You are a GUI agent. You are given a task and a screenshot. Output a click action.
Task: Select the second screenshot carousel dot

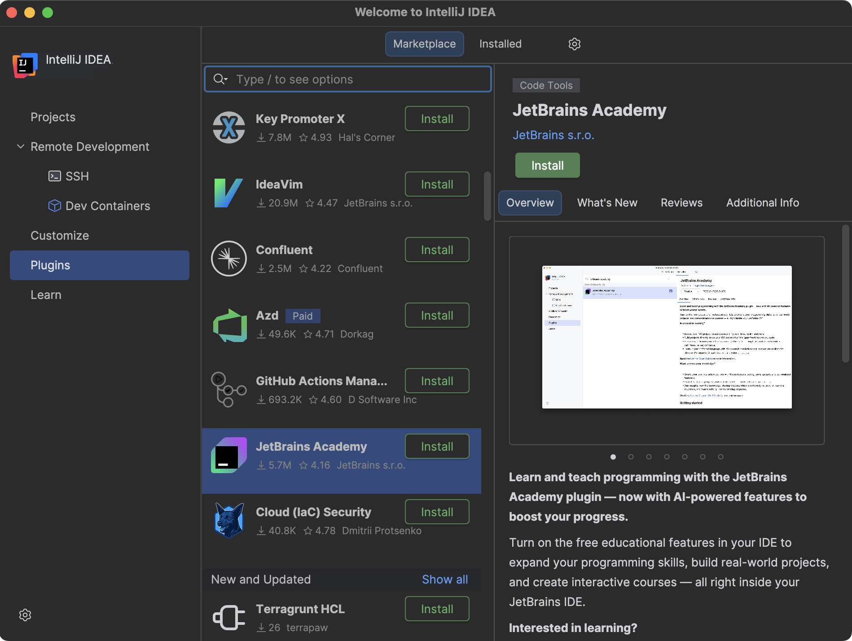coord(631,457)
